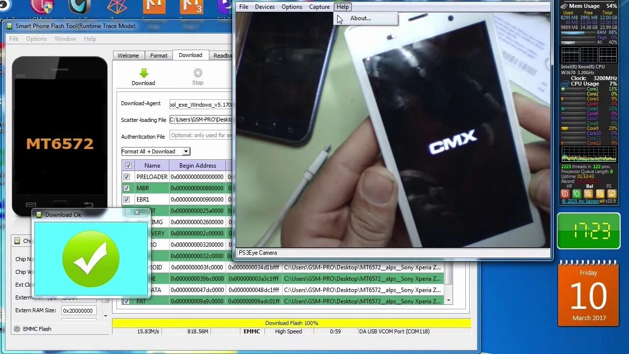Open Options menu in camera window
This screenshot has height=354, width=629.
tap(292, 7)
